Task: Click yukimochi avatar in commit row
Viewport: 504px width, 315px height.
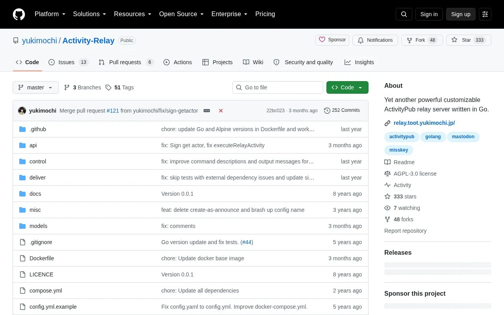Action: click(x=22, y=111)
